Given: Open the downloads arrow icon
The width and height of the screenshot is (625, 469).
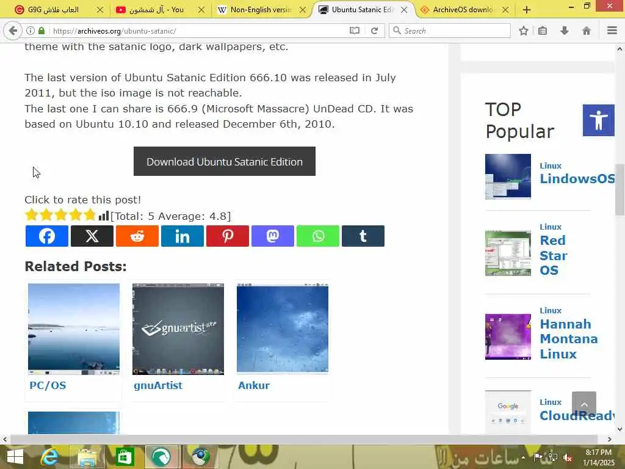Looking at the screenshot, I should coord(565,31).
